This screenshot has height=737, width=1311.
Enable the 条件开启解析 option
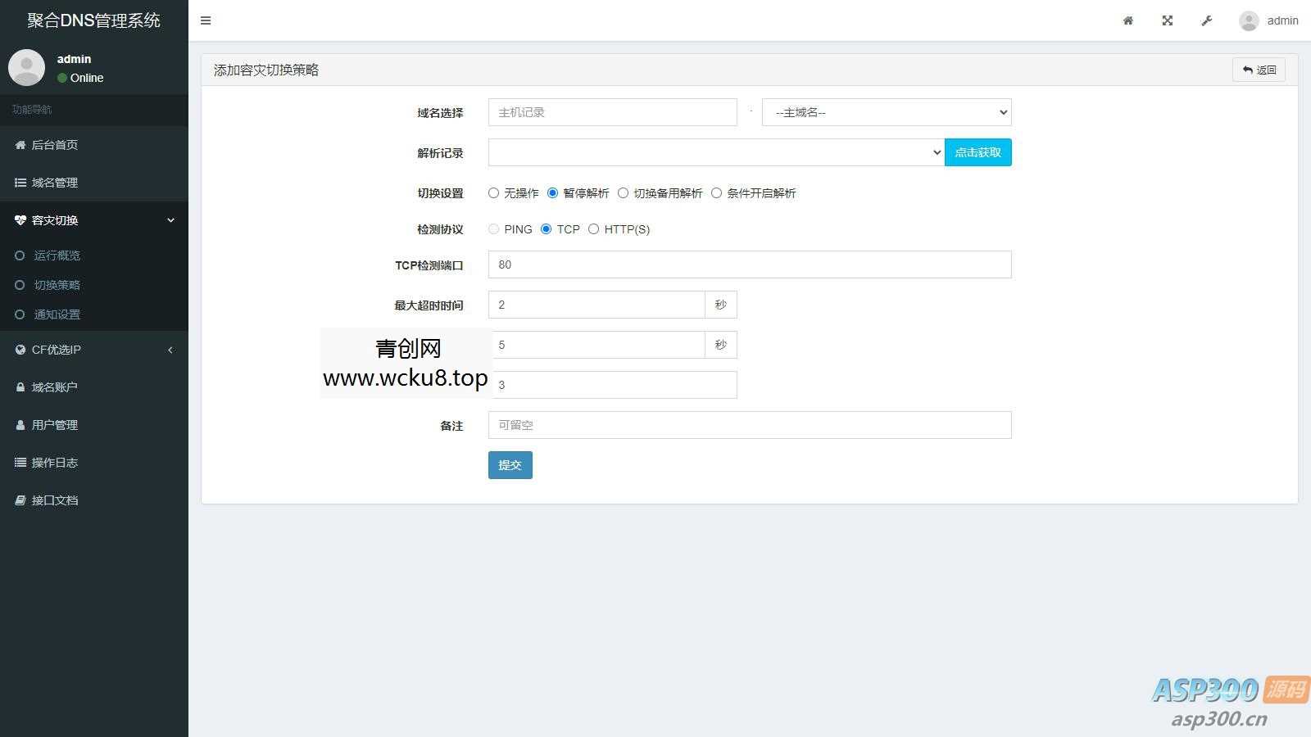coord(717,192)
